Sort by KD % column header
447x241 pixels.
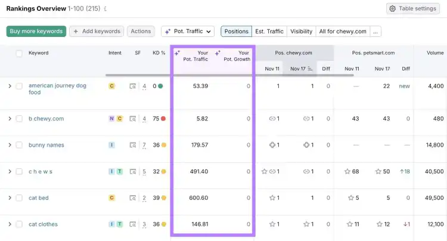pos(159,53)
